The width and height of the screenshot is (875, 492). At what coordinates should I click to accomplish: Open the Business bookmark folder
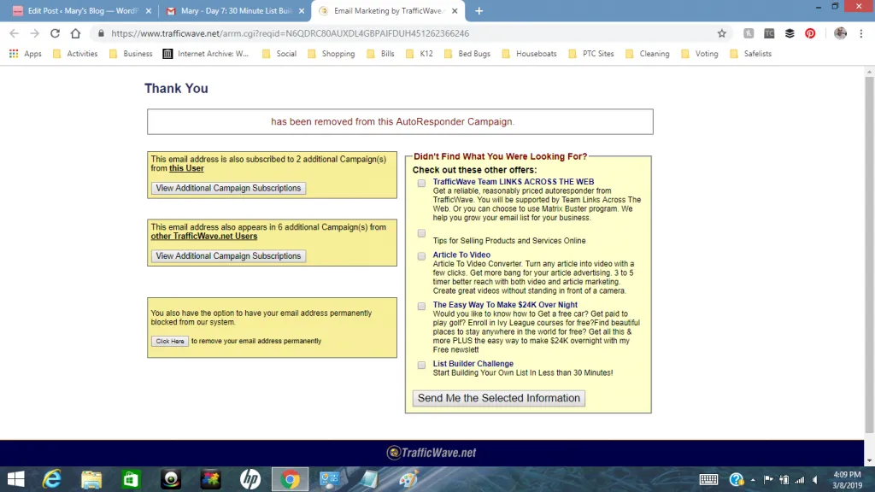131,54
